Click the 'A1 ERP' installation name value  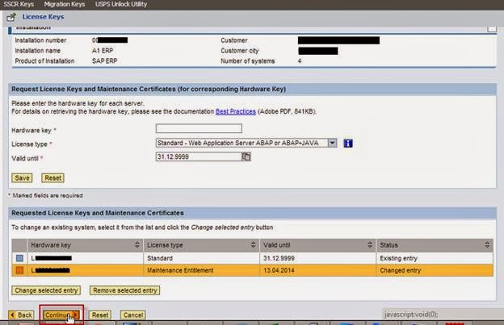point(103,51)
